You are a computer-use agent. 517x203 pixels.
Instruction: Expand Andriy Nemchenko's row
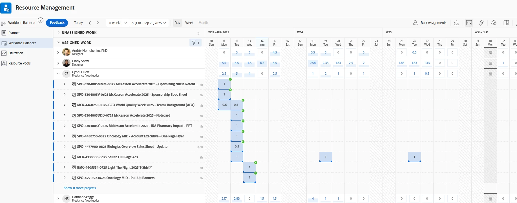58,53
